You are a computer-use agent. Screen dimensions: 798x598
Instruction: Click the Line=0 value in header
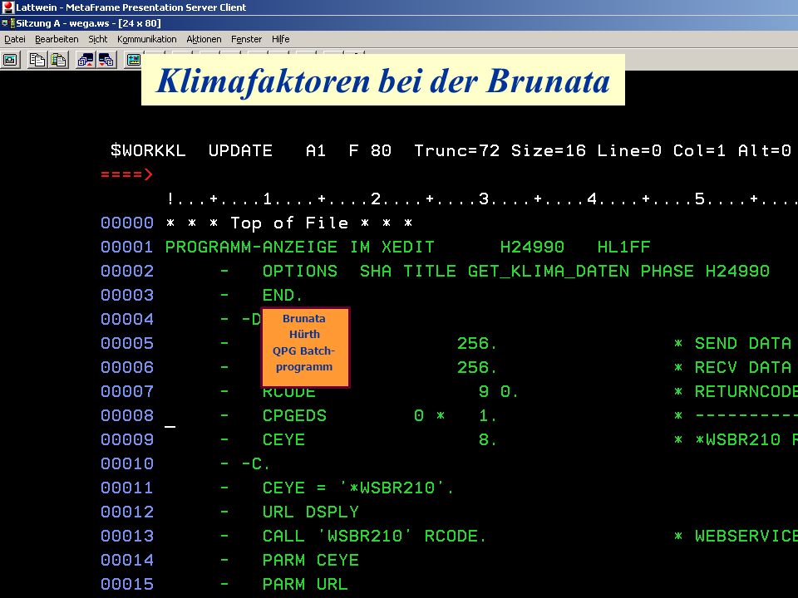click(629, 150)
